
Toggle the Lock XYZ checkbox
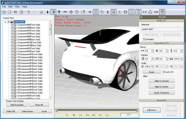164,72
